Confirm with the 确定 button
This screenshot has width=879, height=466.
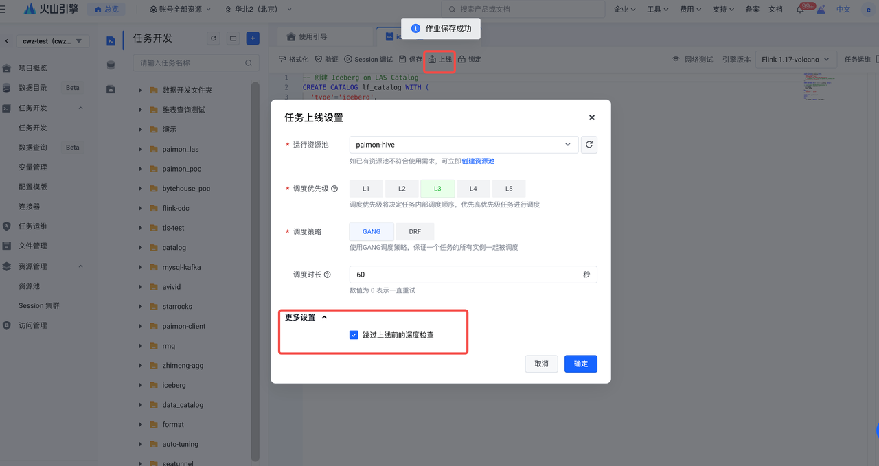tap(581, 364)
